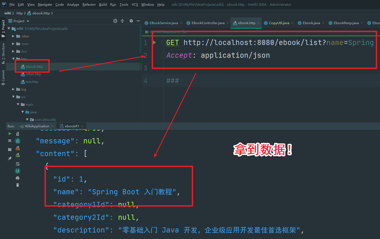Pin the ebook#1 run tab
380x239 pixels.
tap(10, 159)
